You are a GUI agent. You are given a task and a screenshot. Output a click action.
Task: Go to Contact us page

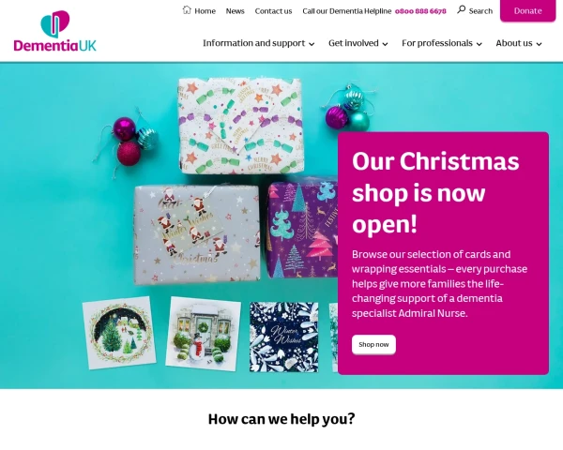(x=273, y=11)
